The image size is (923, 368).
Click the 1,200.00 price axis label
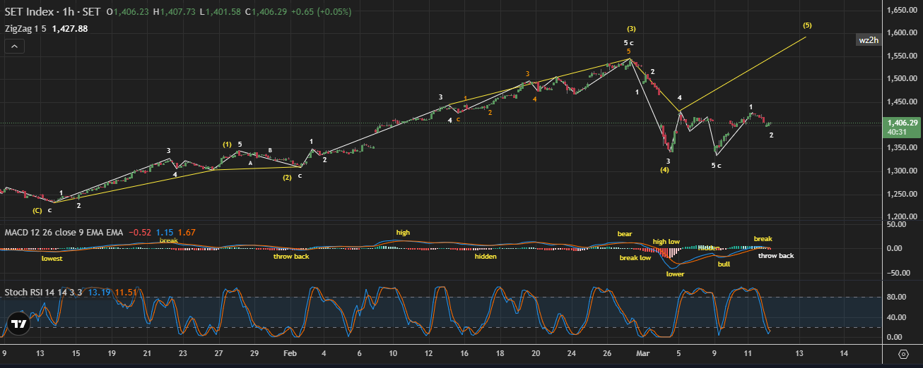(902, 216)
